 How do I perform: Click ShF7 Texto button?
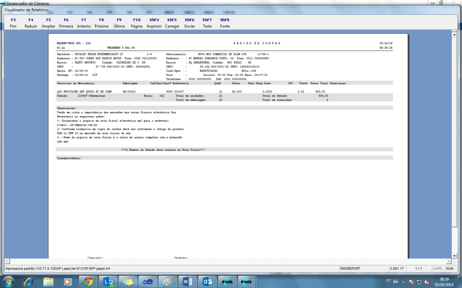[207, 23]
